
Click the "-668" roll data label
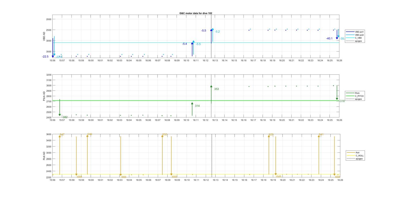pos(174,177)
